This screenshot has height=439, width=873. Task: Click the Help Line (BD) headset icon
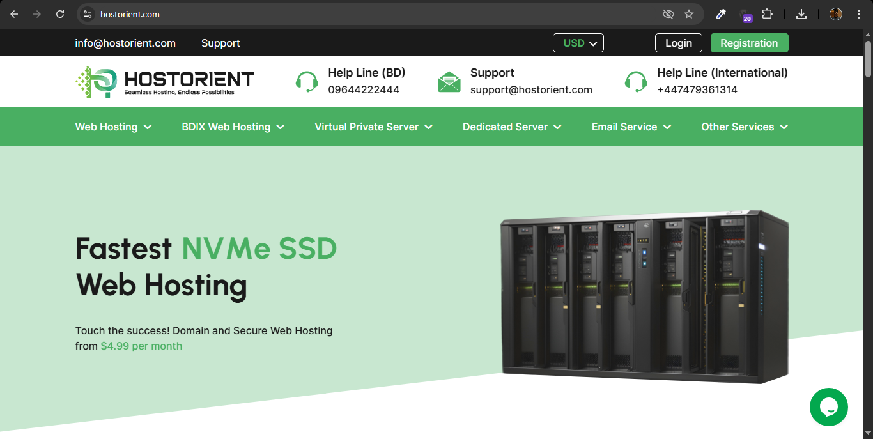(x=307, y=82)
